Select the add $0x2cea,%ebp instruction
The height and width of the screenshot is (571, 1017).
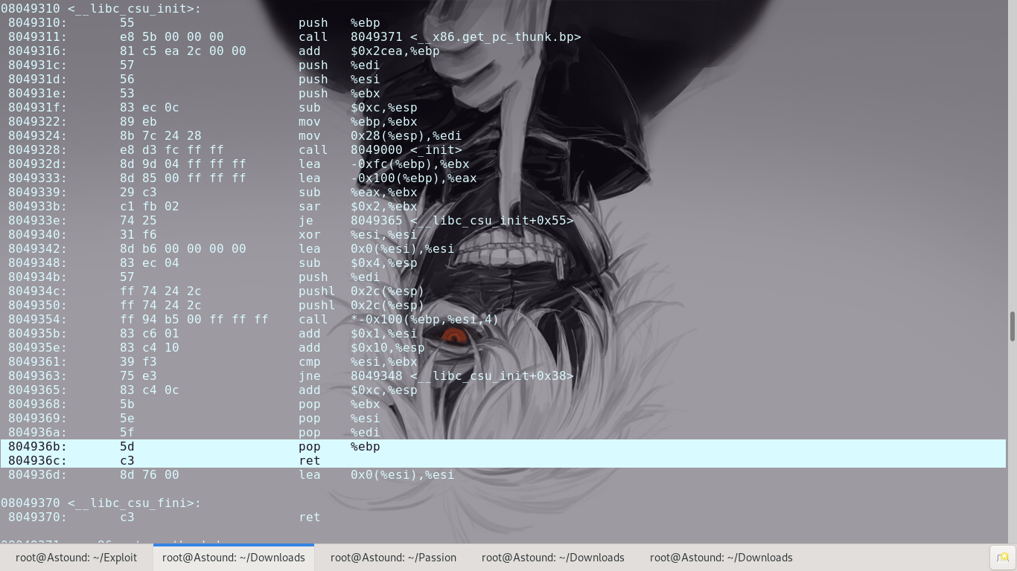[369, 51]
